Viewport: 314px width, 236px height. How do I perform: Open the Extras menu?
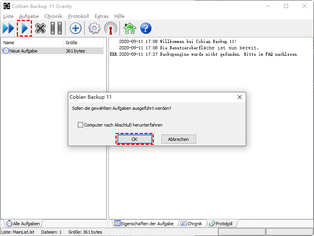(x=101, y=16)
